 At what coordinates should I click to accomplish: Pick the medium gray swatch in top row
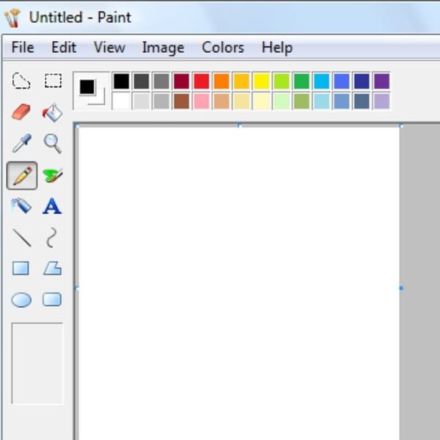pos(161,81)
